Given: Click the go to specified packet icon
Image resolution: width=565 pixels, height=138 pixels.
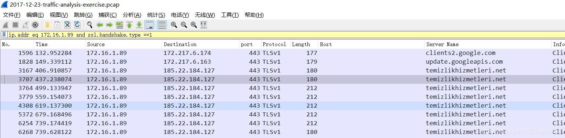Looking at the screenshot, I should [x=119, y=25].
